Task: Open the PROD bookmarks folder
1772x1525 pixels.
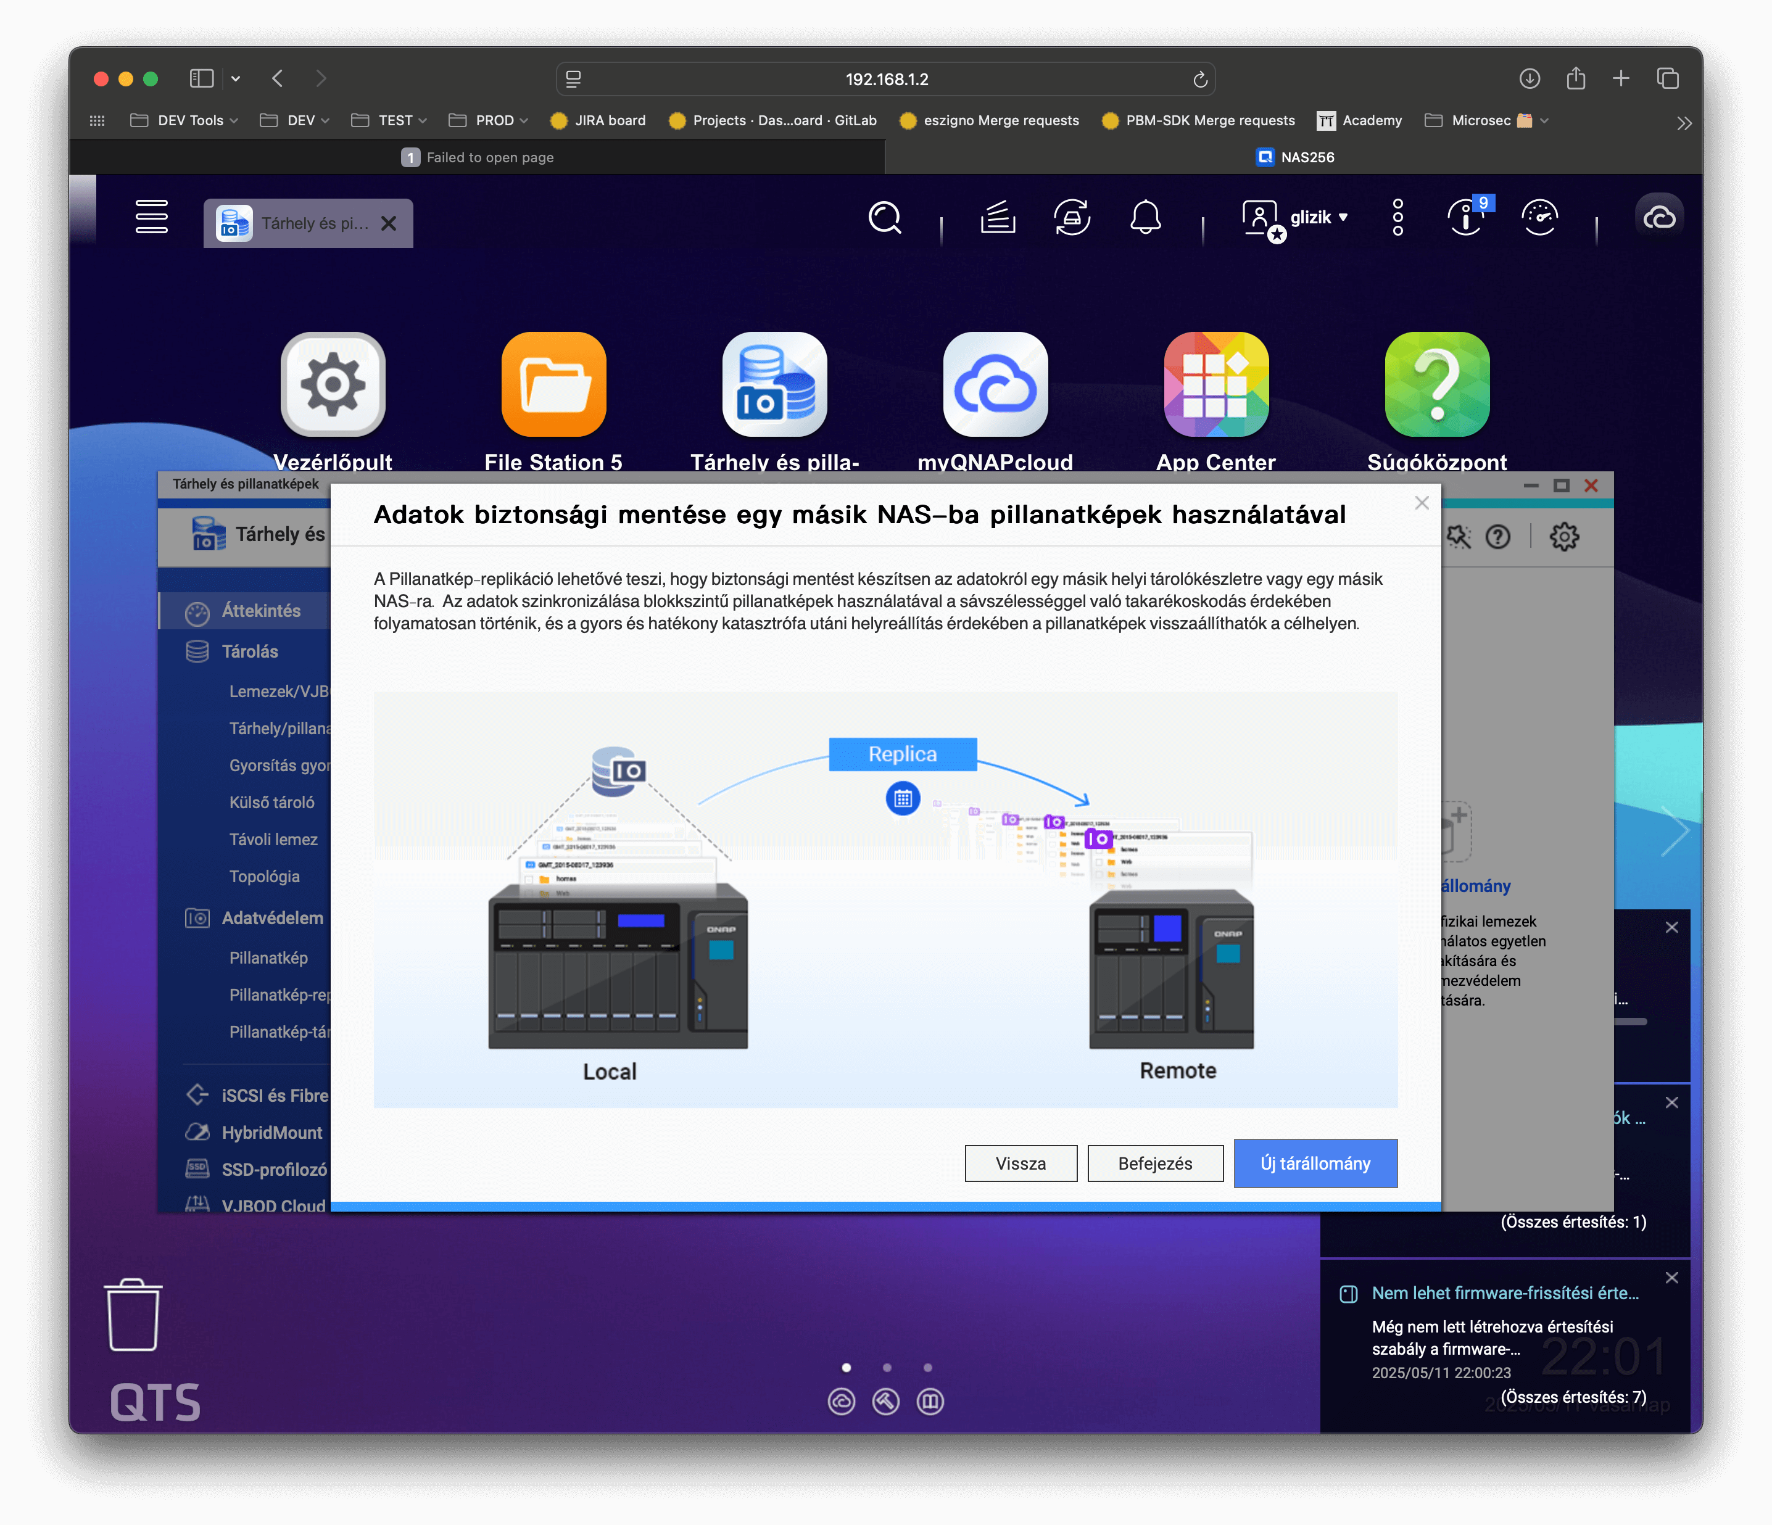Action: (x=488, y=120)
